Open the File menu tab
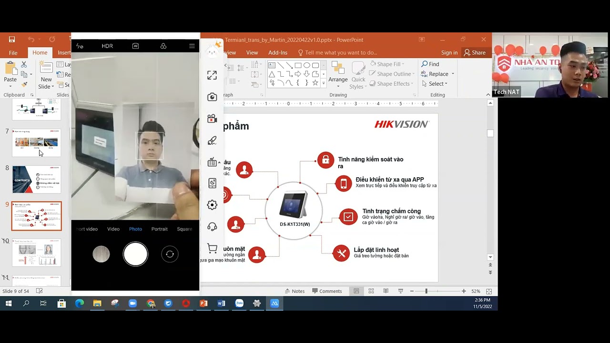Image resolution: width=610 pixels, height=343 pixels. click(13, 53)
